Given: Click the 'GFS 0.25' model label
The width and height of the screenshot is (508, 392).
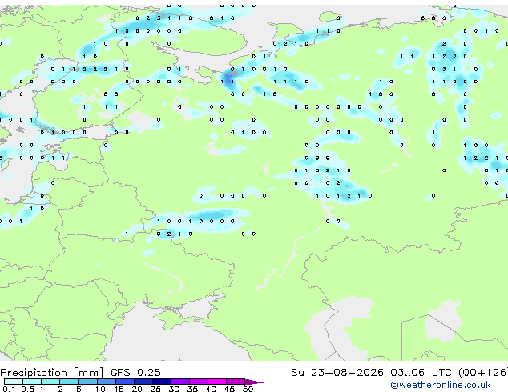Looking at the screenshot, I should click(x=135, y=373).
